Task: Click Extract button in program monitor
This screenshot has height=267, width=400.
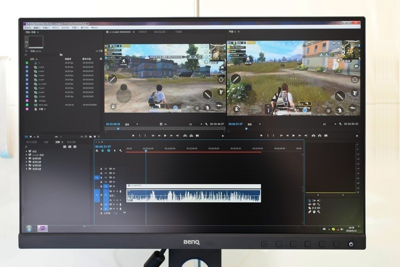Action: click(319, 135)
